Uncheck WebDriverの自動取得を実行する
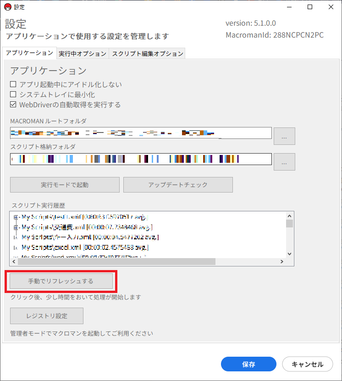This screenshot has height=381, width=342. 13,105
